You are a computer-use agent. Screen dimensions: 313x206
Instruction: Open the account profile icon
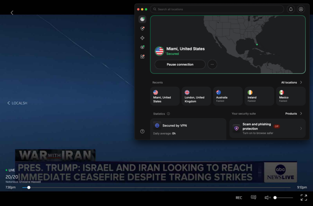[x=301, y=9]
